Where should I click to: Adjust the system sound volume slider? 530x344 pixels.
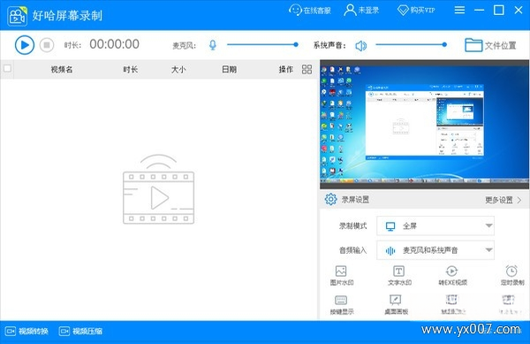coord(411,44)
